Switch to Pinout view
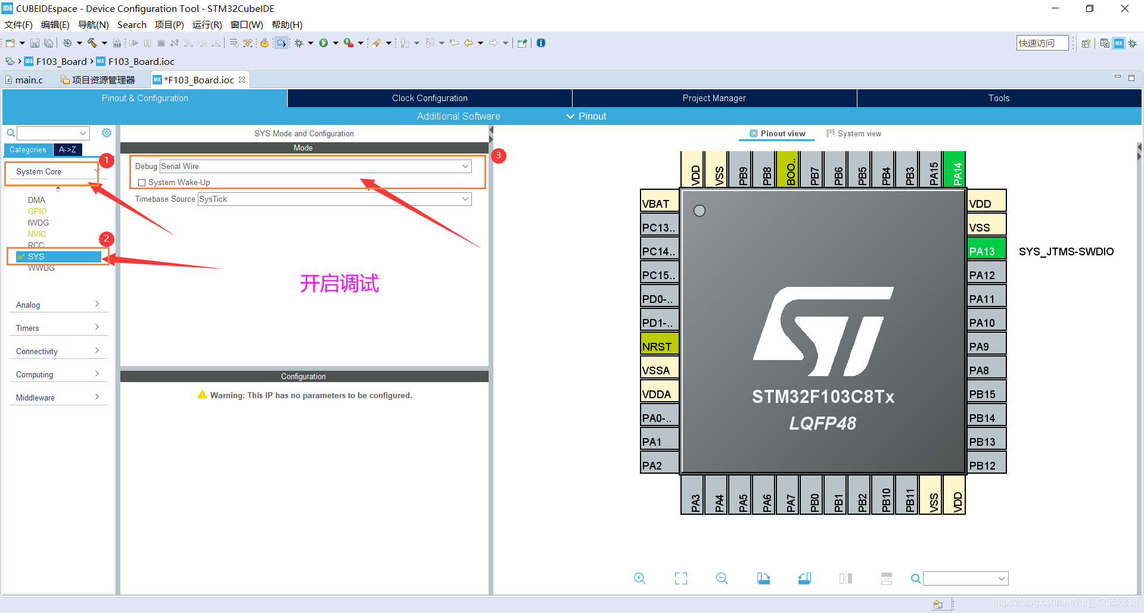This screenshot has height=613, width=1144. 778,134
